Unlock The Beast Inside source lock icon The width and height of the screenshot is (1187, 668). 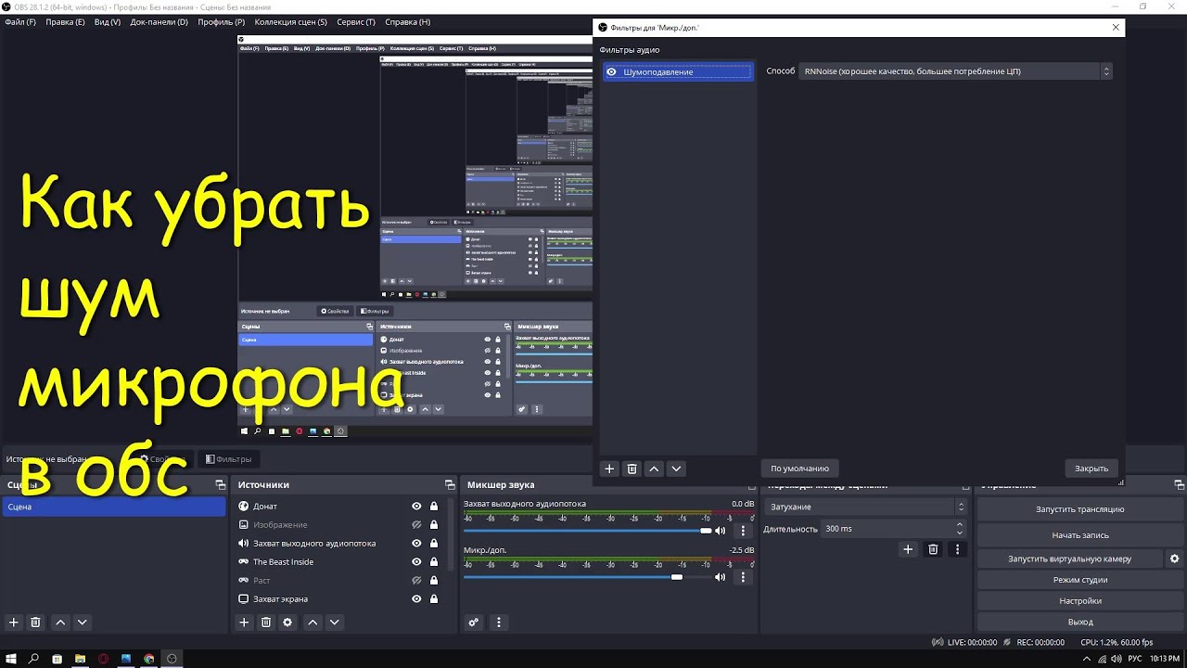[433, 561]
